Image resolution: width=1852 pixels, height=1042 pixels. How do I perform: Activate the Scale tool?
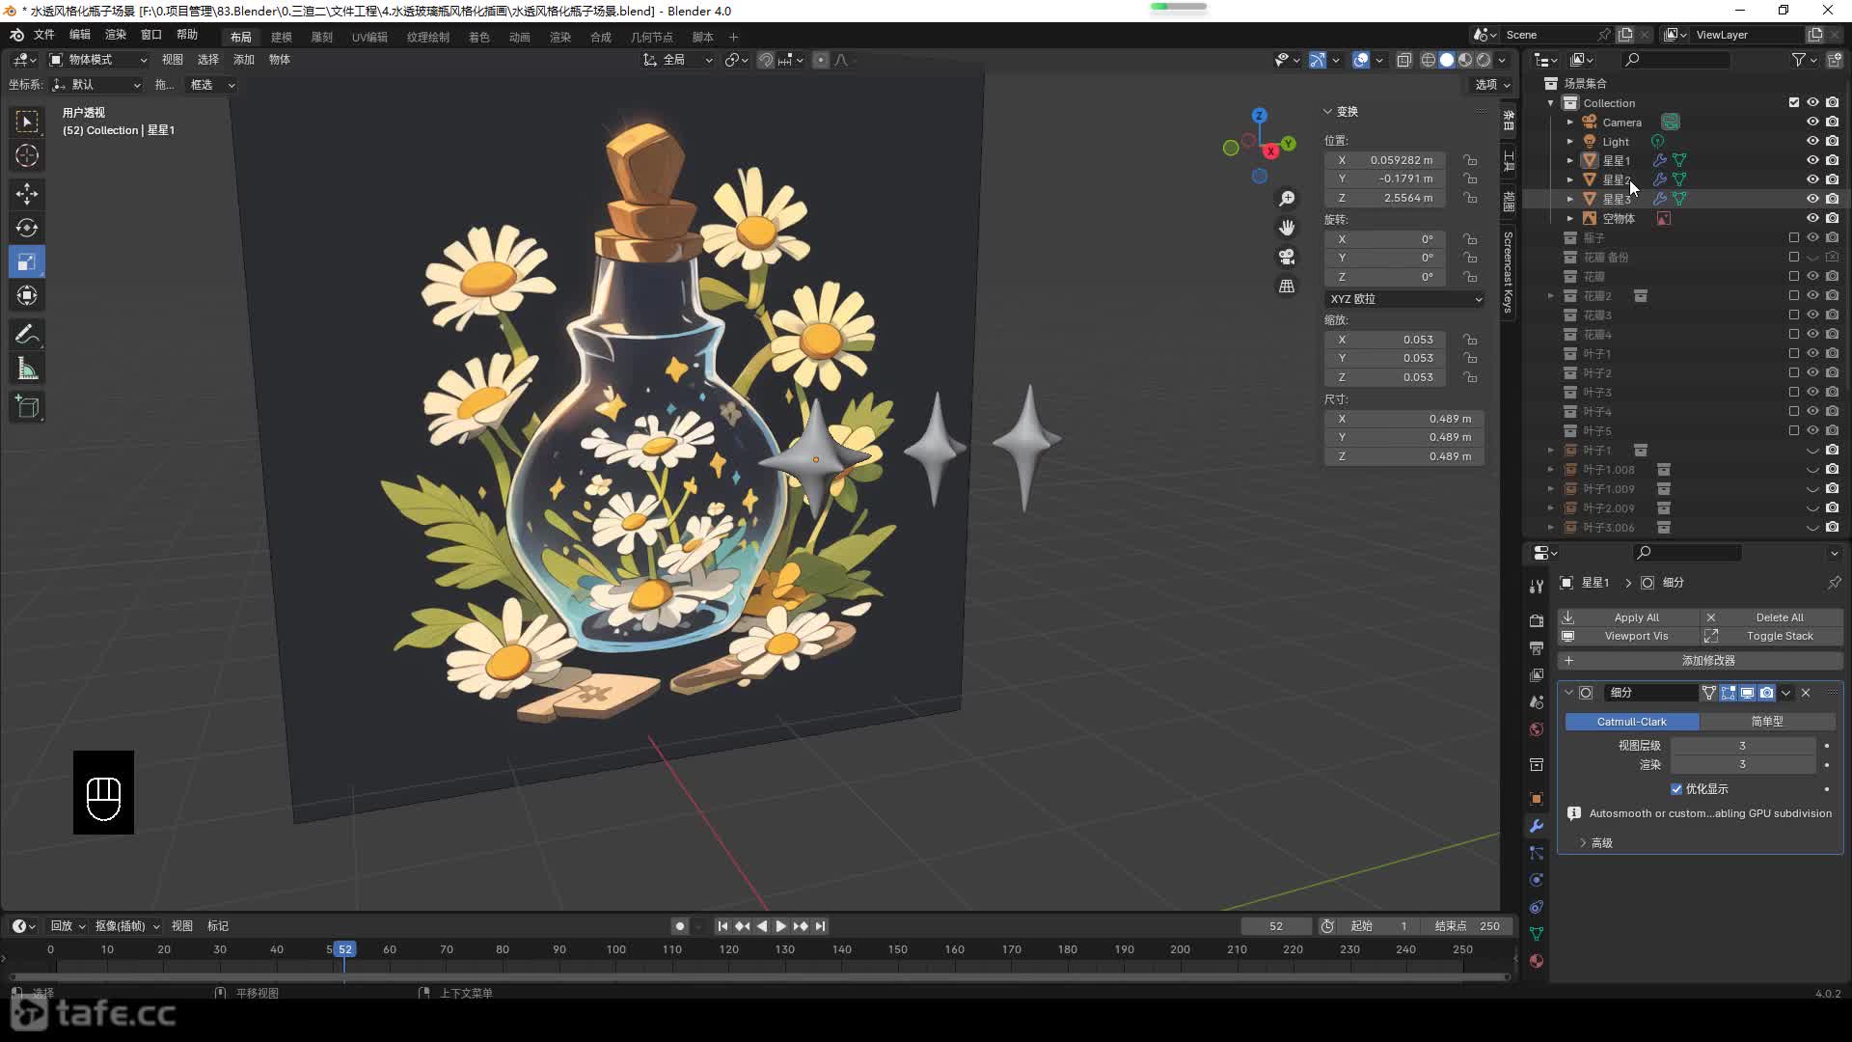click(x=27, y=261)
